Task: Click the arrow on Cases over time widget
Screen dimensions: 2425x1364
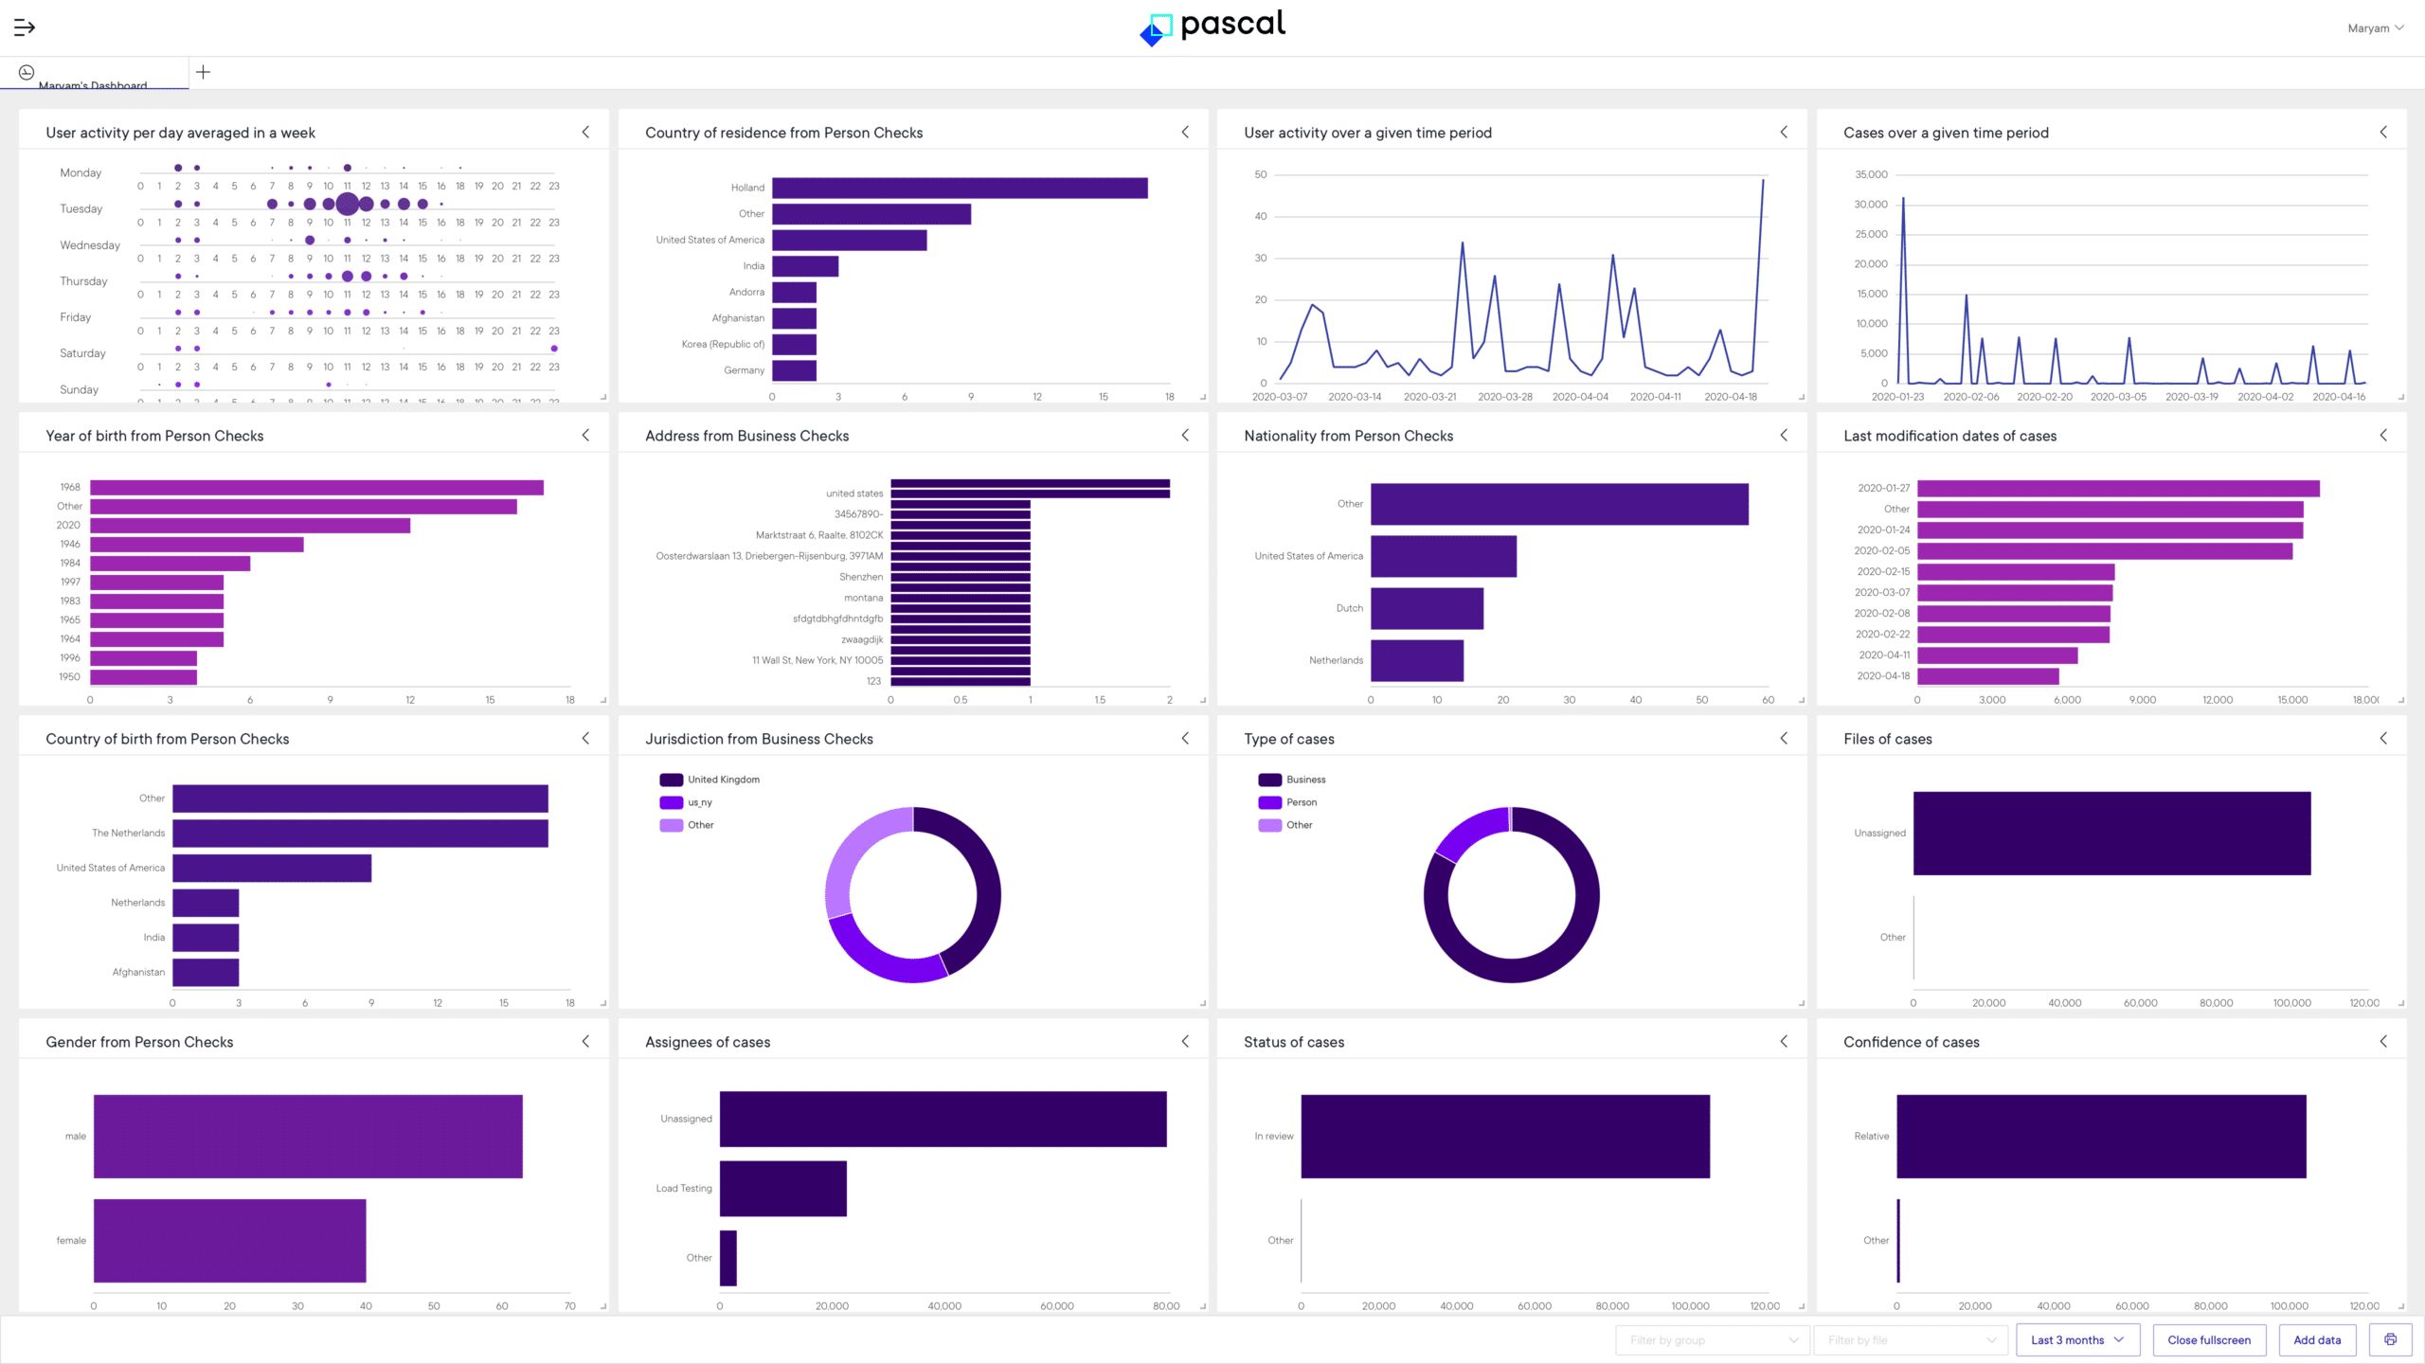Action: point(2383,133)
